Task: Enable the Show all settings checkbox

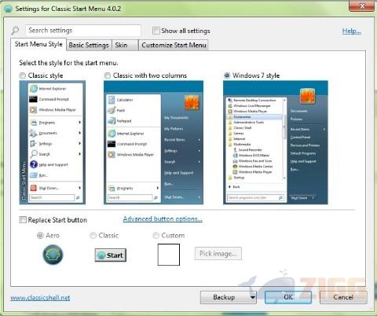Action: [x=156, y=31]
